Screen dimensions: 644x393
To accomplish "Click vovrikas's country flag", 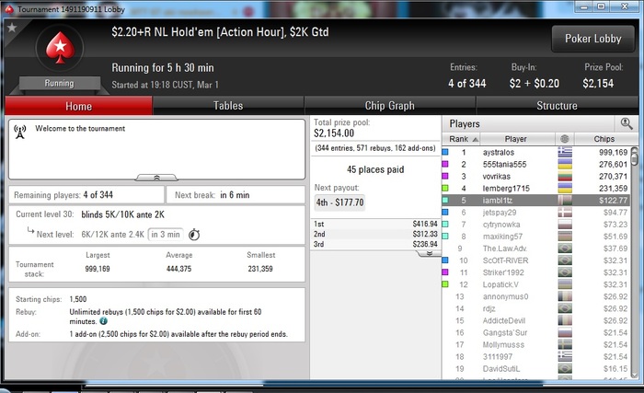I will tap(565, 177).
